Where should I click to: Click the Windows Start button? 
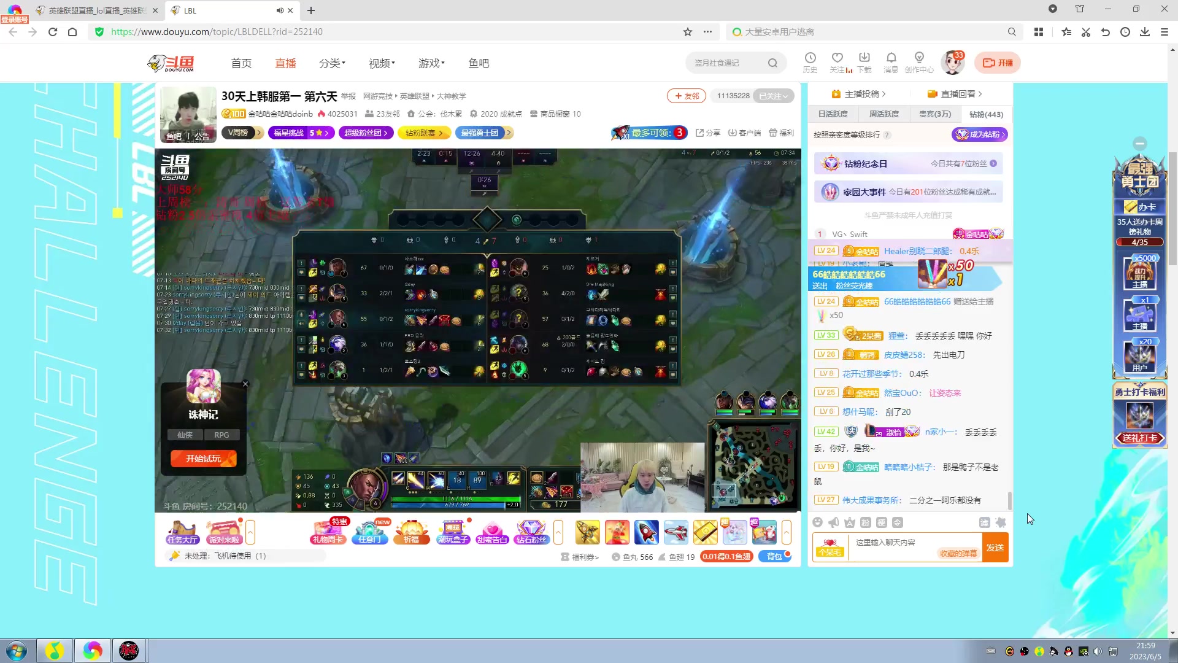click(x=17, y=651)
